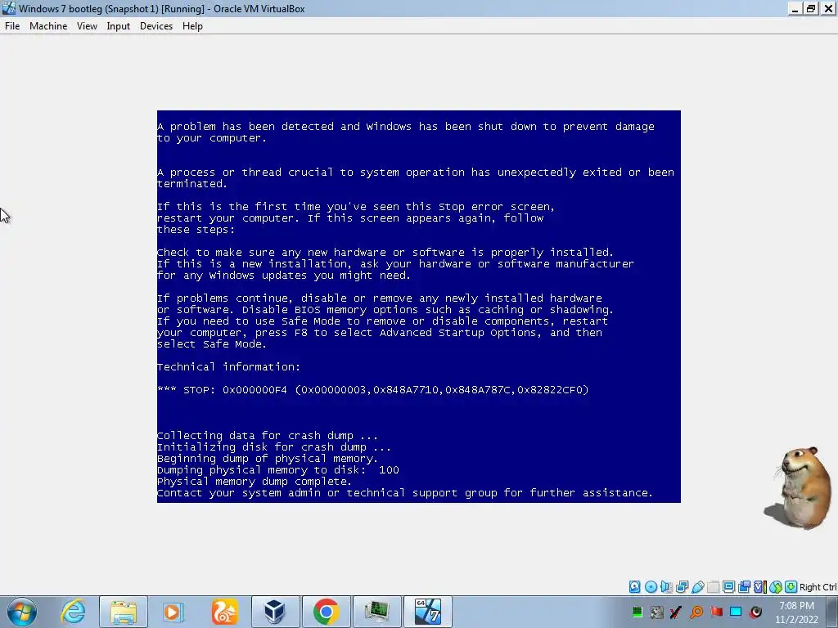Close the VirtualBox VM window

pyautogui.click(x=828, y=8)
